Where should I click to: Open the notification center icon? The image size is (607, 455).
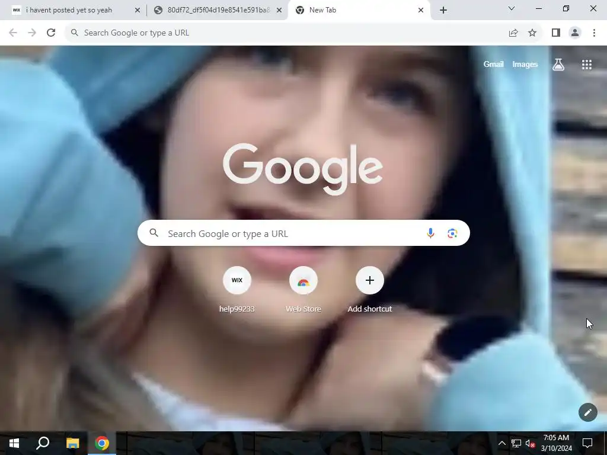587,443
